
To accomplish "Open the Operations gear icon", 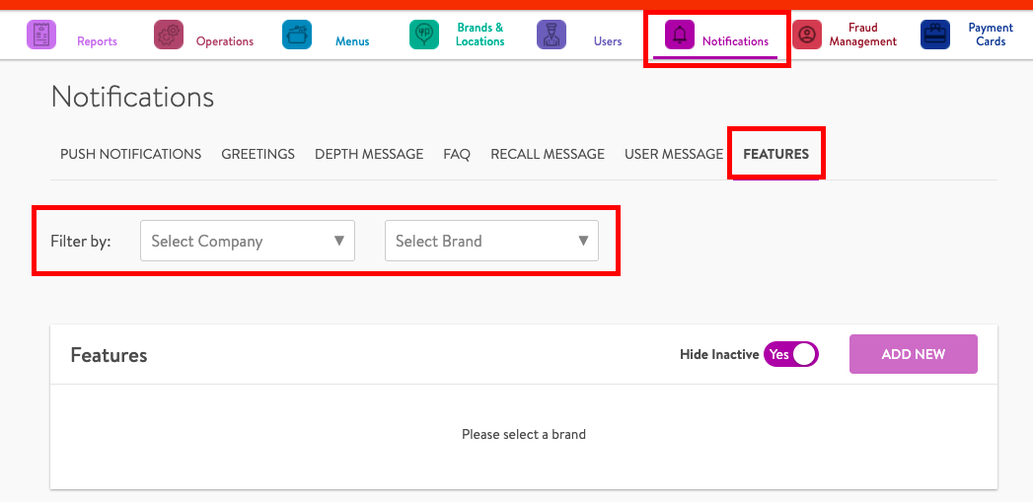I will (169, 36).
